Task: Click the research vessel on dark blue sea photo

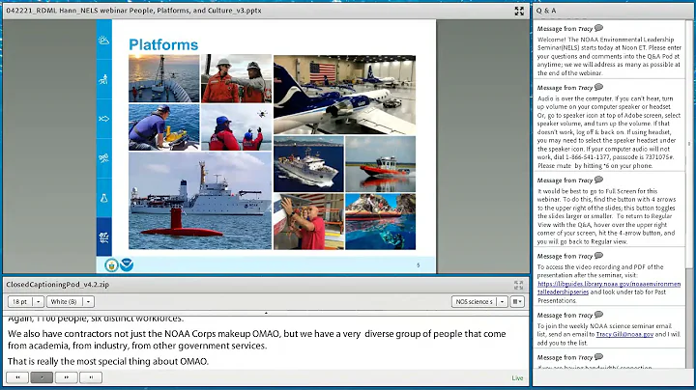Action: pos(308,164)
